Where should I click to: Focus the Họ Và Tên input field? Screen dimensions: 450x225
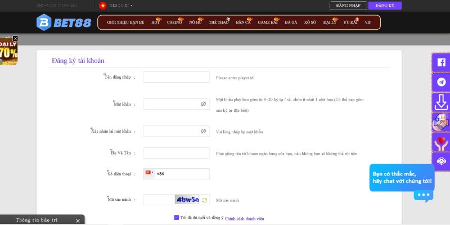pos(176,153)
